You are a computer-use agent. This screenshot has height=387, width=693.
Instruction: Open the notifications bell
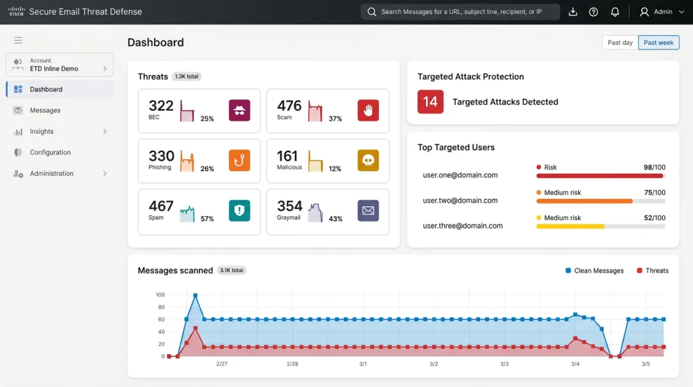tap(615, 12)
